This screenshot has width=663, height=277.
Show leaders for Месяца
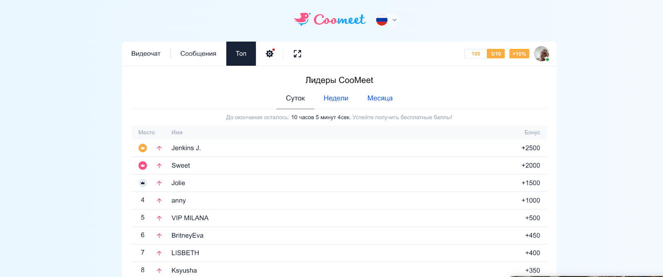380,98
